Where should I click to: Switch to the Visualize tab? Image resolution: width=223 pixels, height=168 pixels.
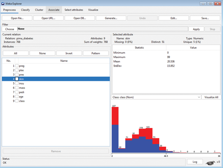click(93, 10)
